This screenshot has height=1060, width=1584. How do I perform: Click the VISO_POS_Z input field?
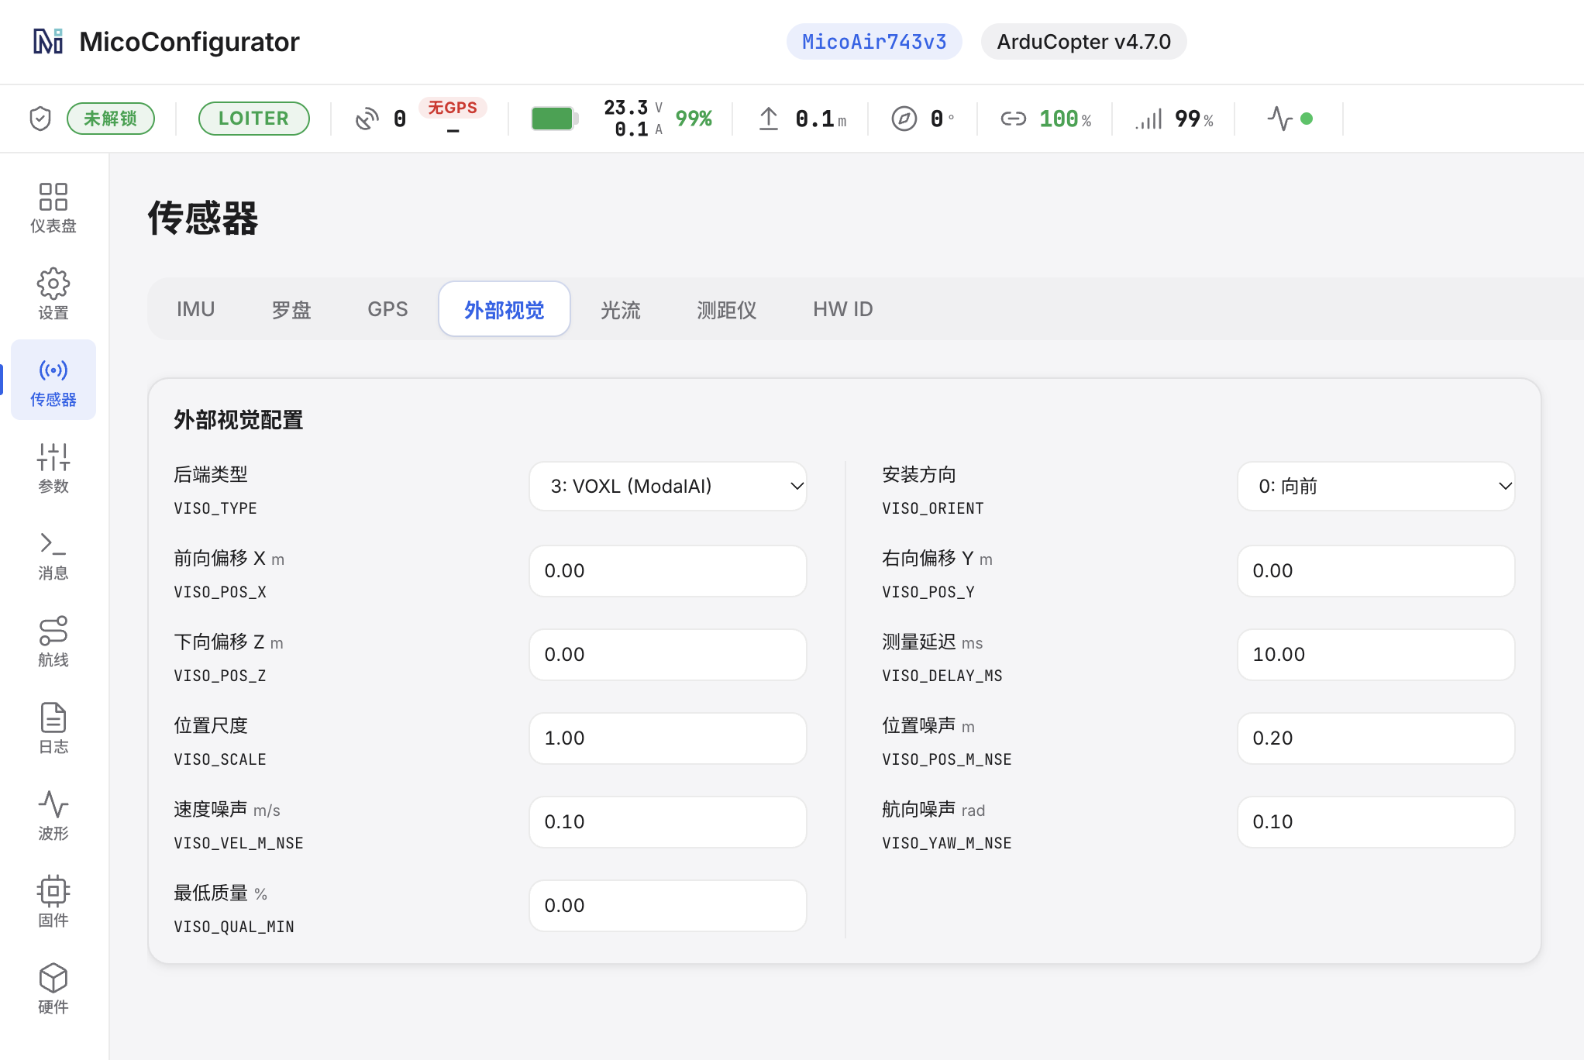(668, 655)
